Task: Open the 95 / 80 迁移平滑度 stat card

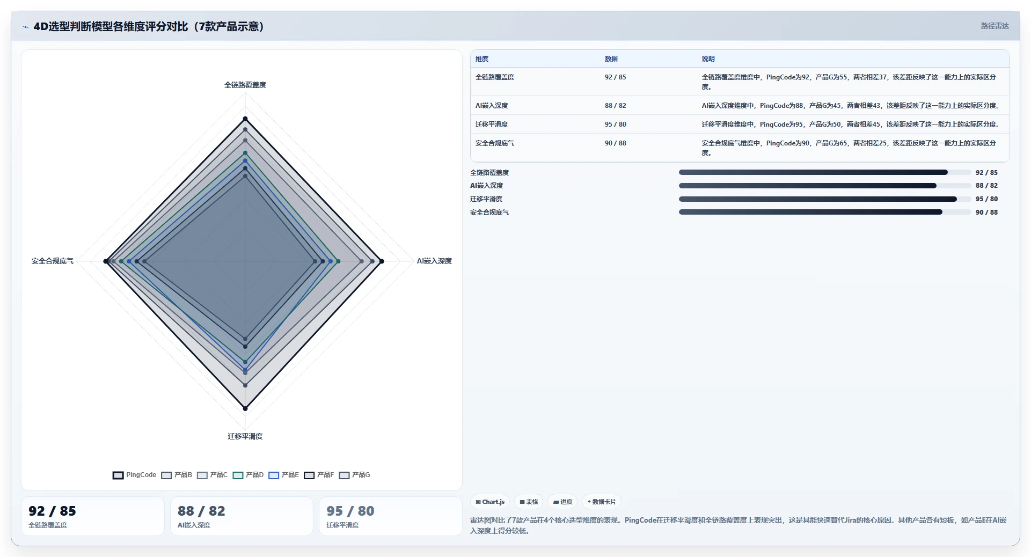Action: click(x=391, y=516)
